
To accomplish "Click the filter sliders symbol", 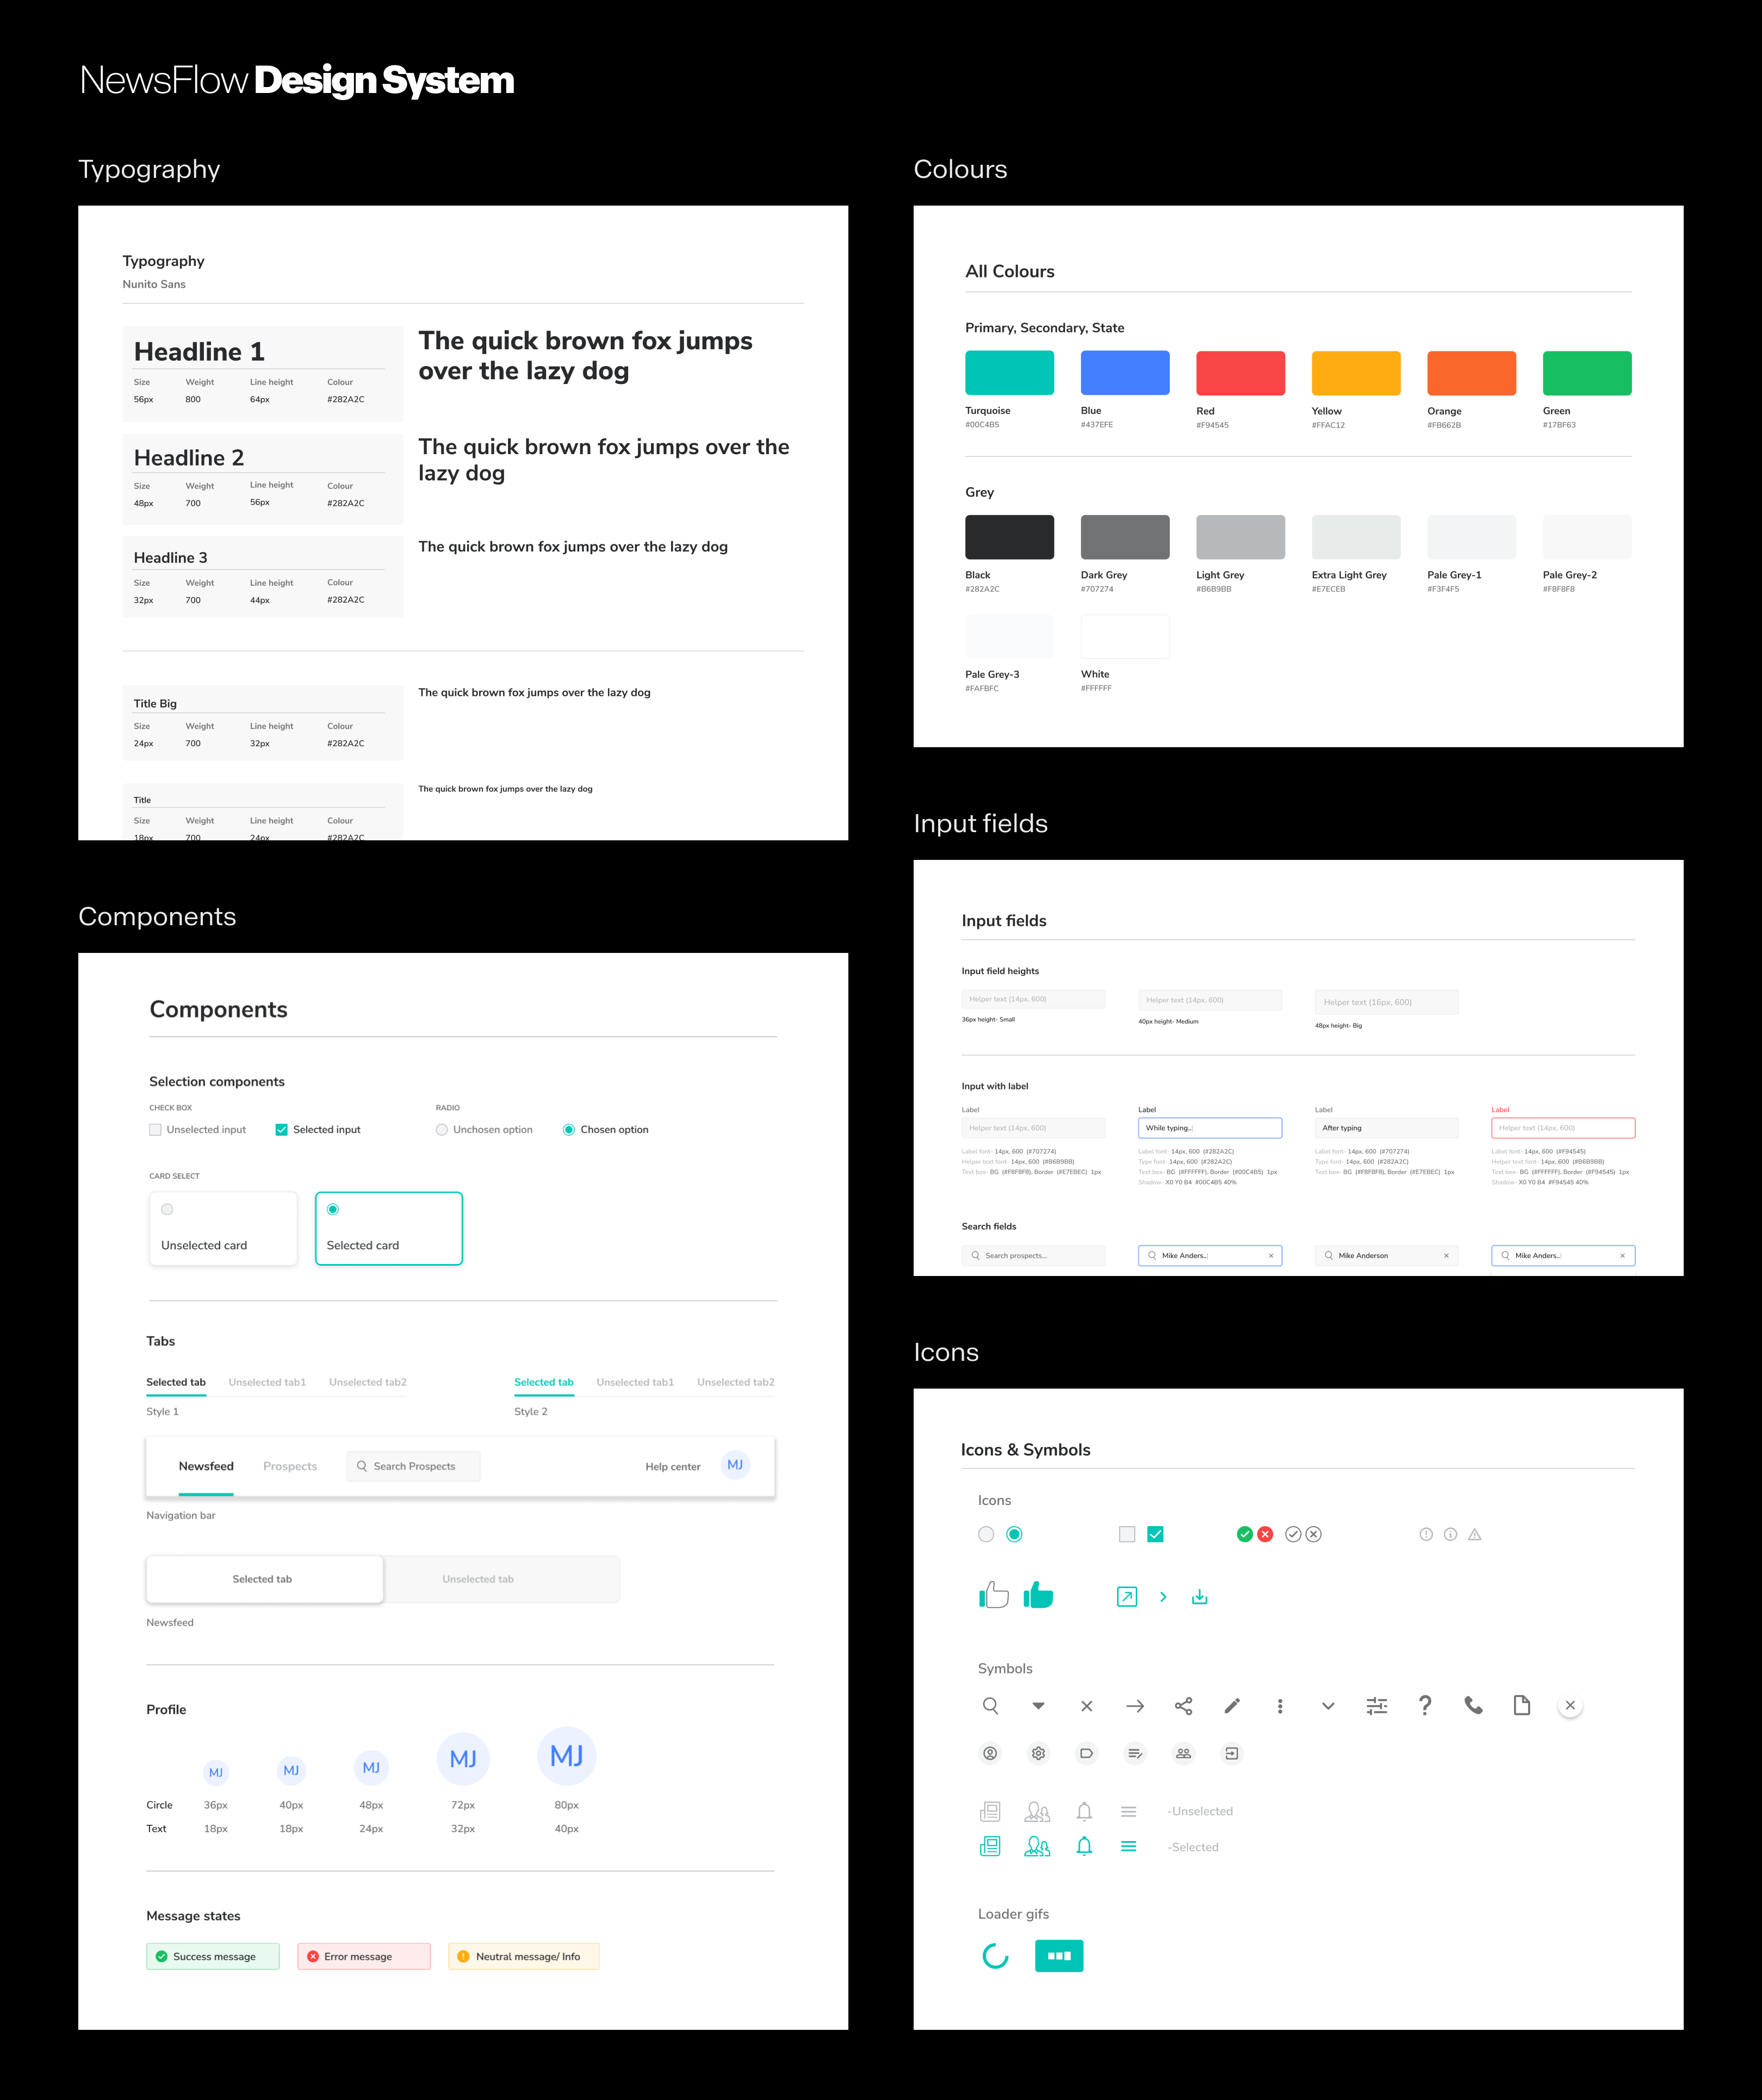I will (1377, 1706).
